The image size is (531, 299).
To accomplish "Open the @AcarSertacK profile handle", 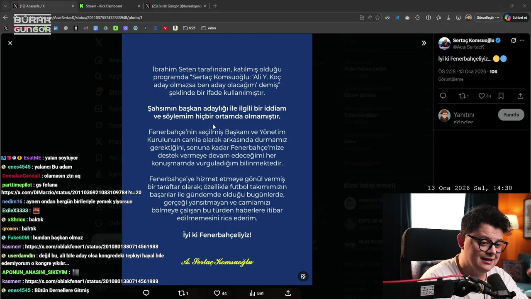I will (x=468, y=47).
